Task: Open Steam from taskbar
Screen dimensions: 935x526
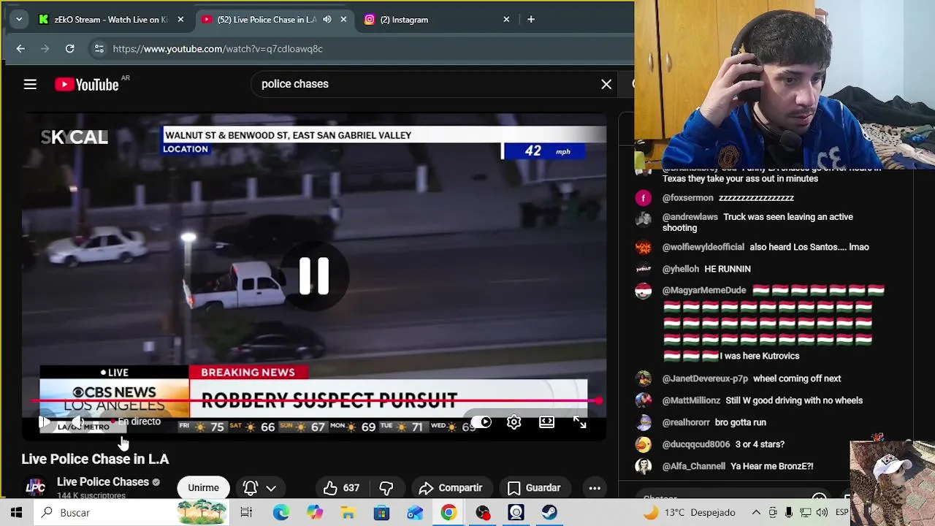Action: pos(549,513)
